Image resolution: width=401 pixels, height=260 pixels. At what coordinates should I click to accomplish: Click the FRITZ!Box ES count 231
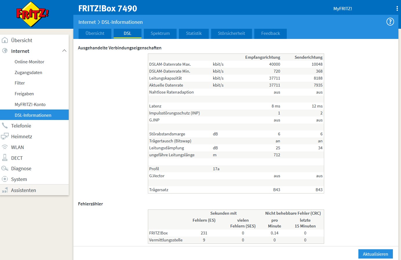coord(204,233)
